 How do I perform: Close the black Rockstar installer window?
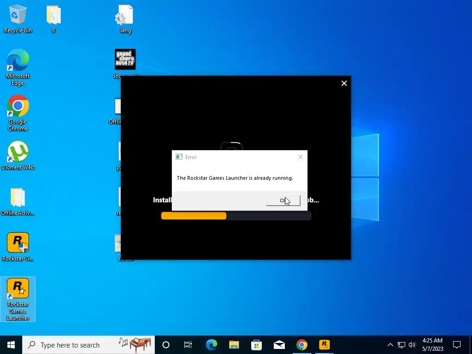tap(344, 83)
